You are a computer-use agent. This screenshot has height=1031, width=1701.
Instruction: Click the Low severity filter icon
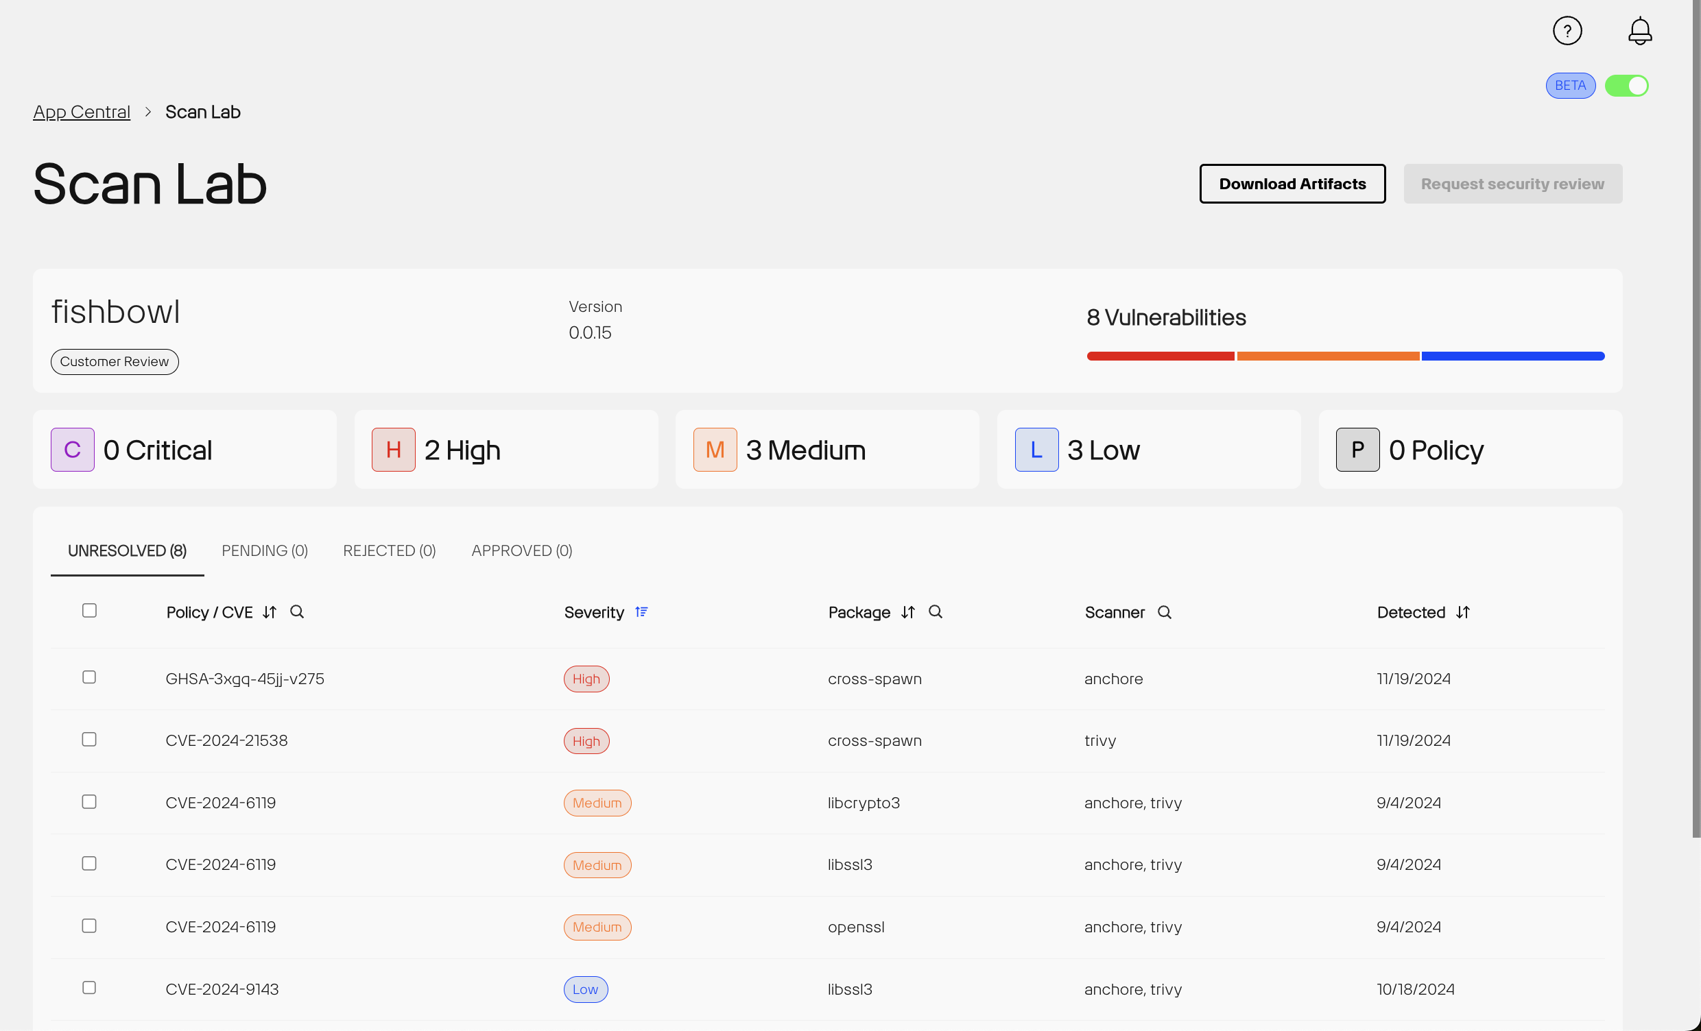click(1036, 449)
